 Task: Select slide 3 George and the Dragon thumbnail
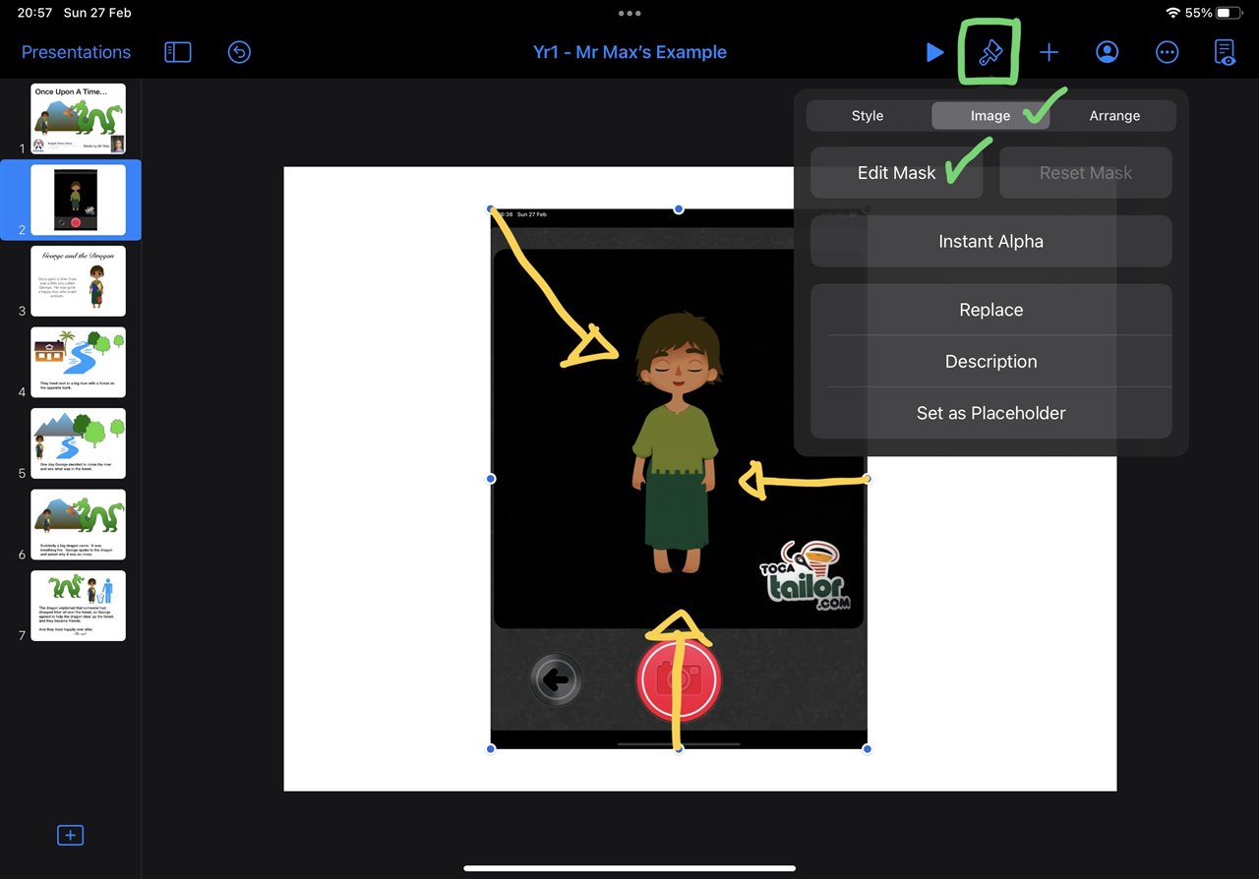pyautogui.click(x=78, y=281)
